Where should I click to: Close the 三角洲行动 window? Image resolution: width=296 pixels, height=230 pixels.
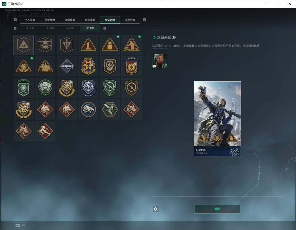point(290,4)
